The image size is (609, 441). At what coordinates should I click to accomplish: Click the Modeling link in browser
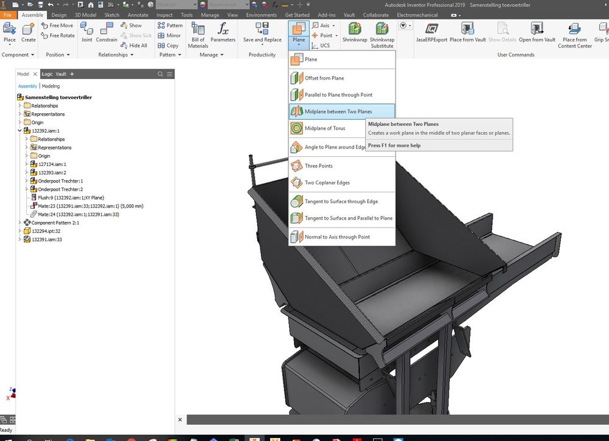(51, 86)
